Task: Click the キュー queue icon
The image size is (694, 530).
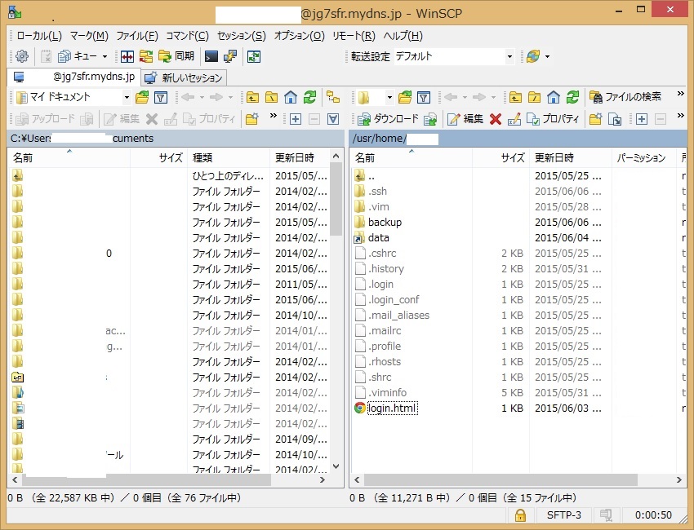Action: click(65, 56)
